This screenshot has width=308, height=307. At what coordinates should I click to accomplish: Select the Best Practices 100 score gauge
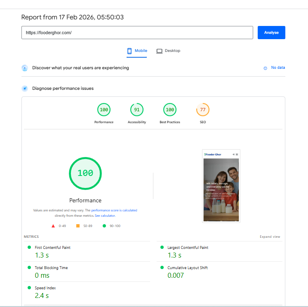pos(170,110)
